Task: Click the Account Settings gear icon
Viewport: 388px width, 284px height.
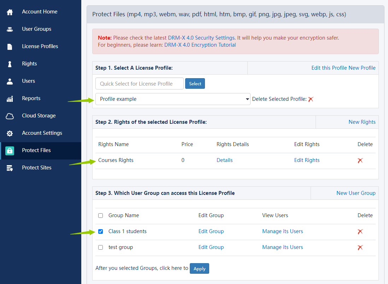Action: tap(10, 133)
